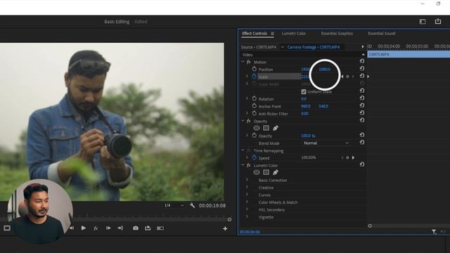
Task: Switch to Essential Sound tab
Action: click(381, 33)
